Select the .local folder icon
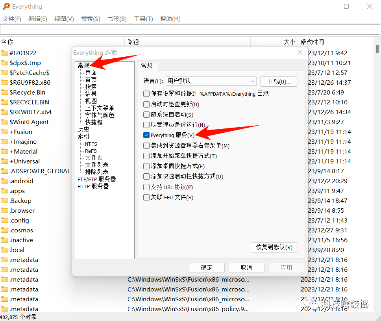The image size is (381, 321). click(5, 250)
